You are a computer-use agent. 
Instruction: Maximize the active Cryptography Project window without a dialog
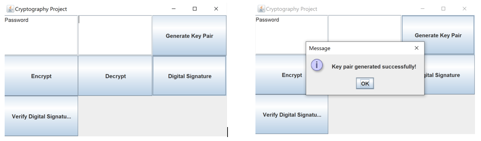[195, 9]
